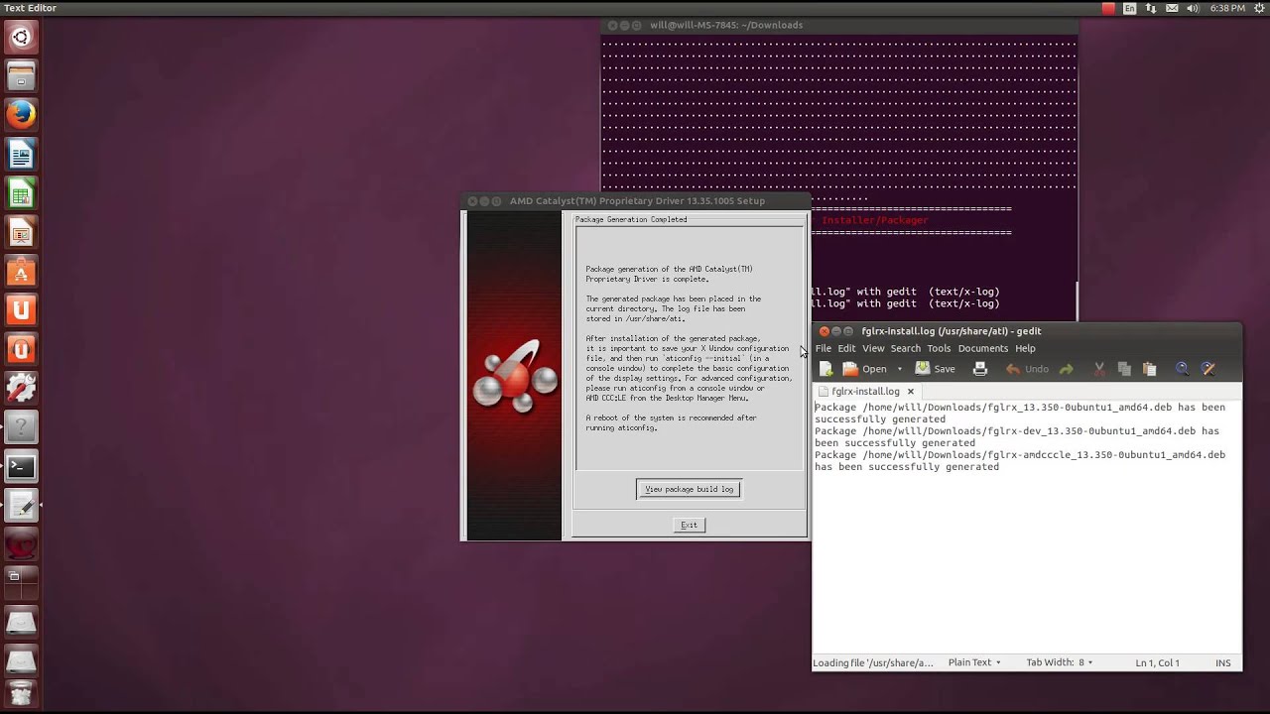Click the terminal window scrollbar
The height and width of the screenshot is (714, 1270).
(x=1077, y=299)
